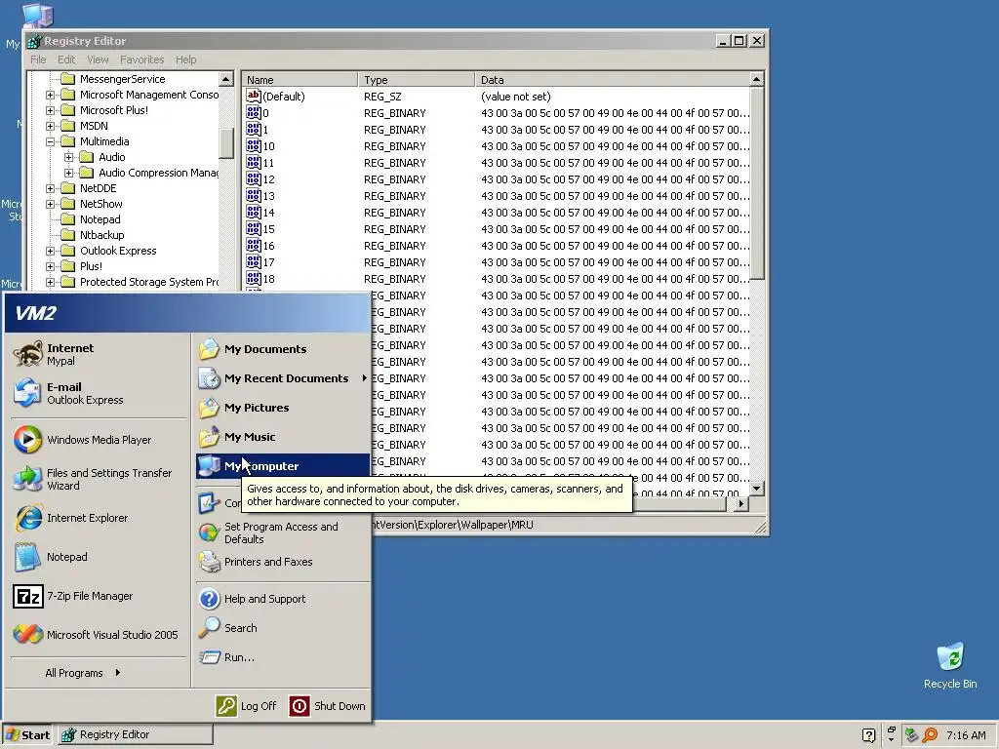Open Windows Media Player
Screen dimensions: 999x749
99,440
